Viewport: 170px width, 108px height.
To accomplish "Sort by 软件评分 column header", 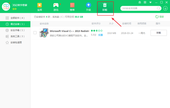I will click(x=96, y=24).
